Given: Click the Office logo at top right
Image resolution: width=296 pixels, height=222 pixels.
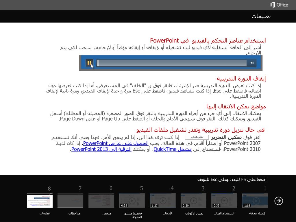Looking at the screenshot, I should pyautogui.click(x=279, y=5).
